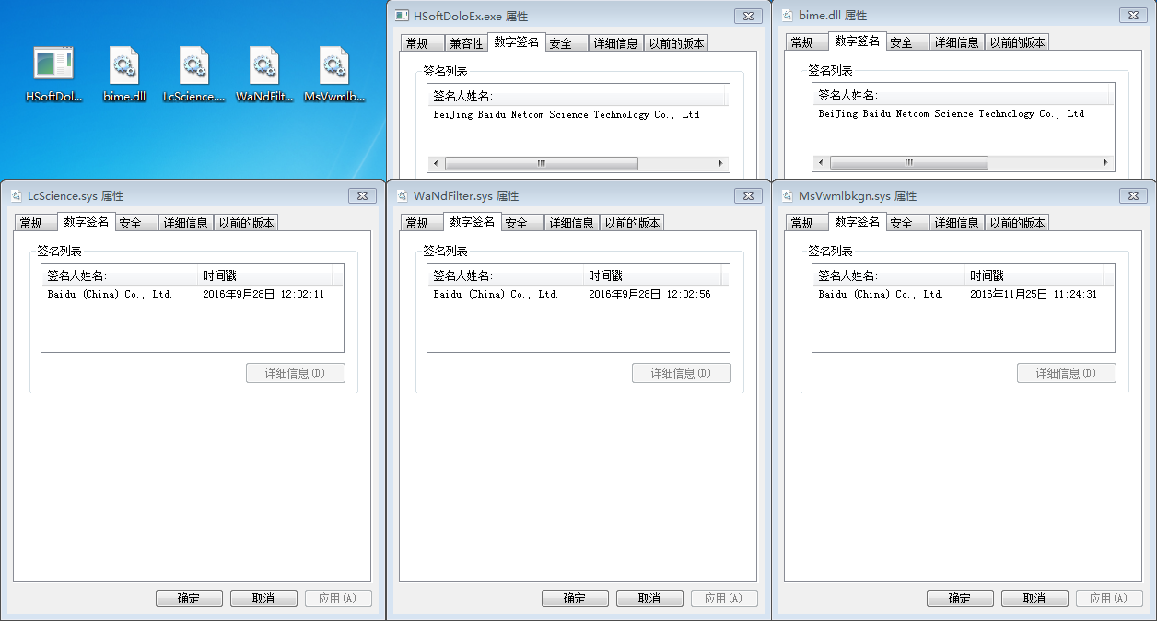Click 取消 in the WaNdFilter.sys properties dialog
Viewport: 1157px width, 621px height.
tap(649, 598)
